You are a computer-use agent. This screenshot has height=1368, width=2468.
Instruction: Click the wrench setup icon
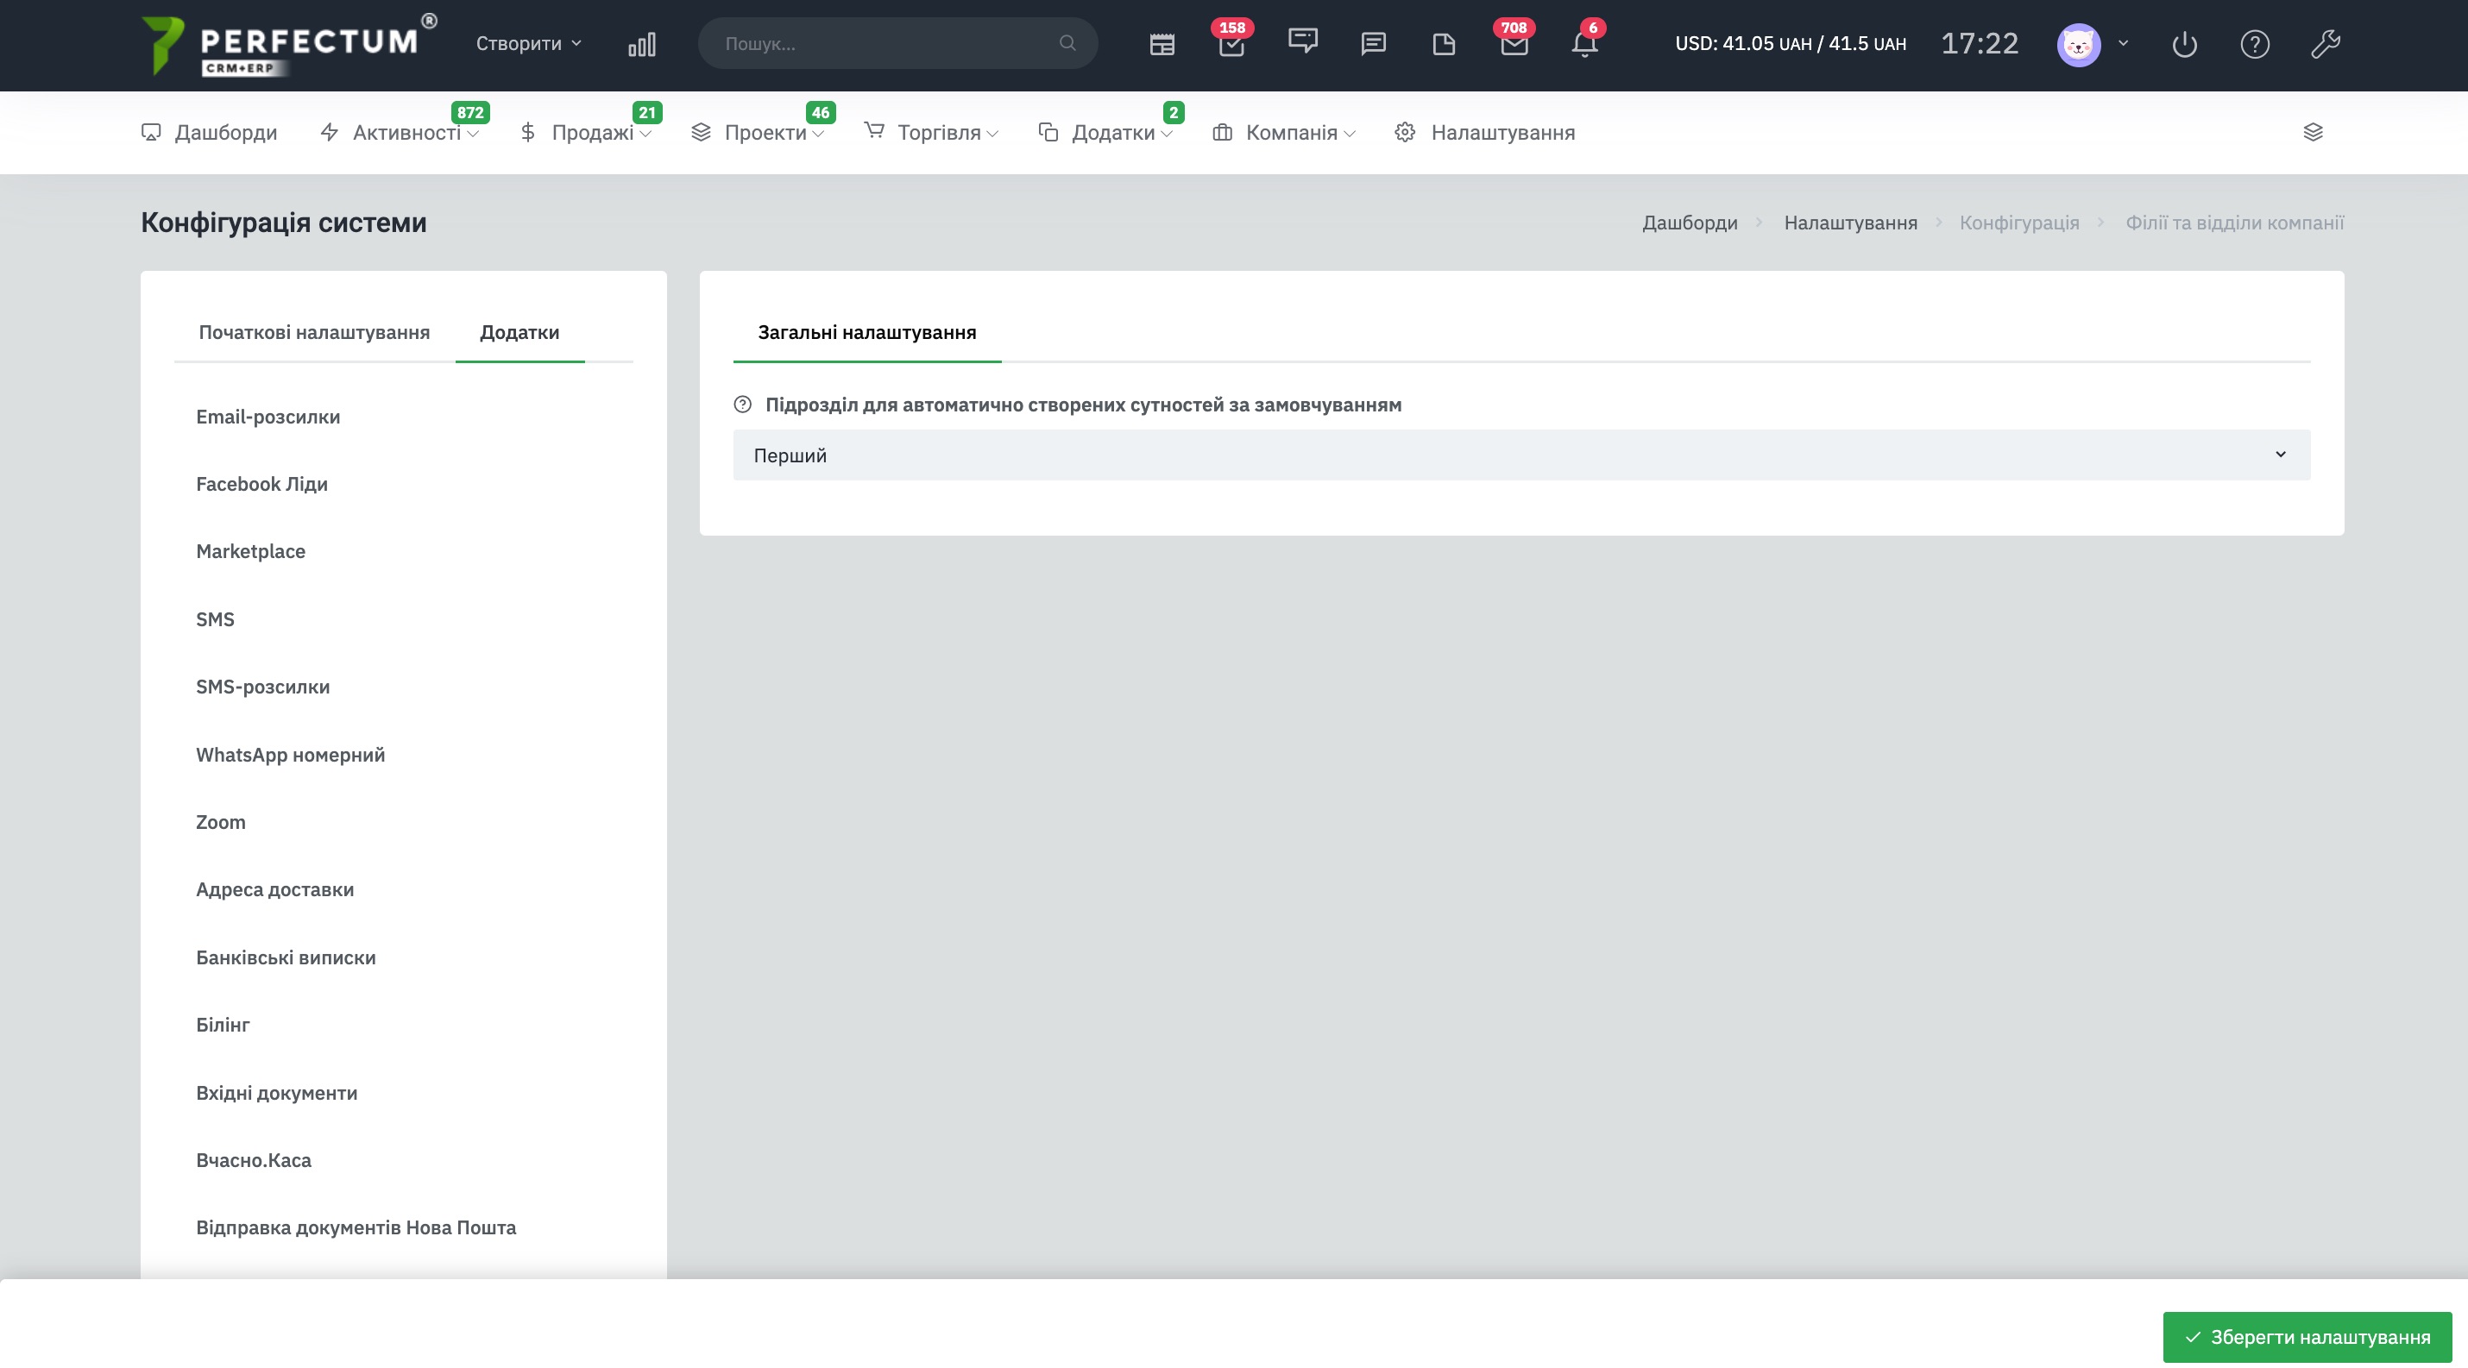[x=2326, y=44]
